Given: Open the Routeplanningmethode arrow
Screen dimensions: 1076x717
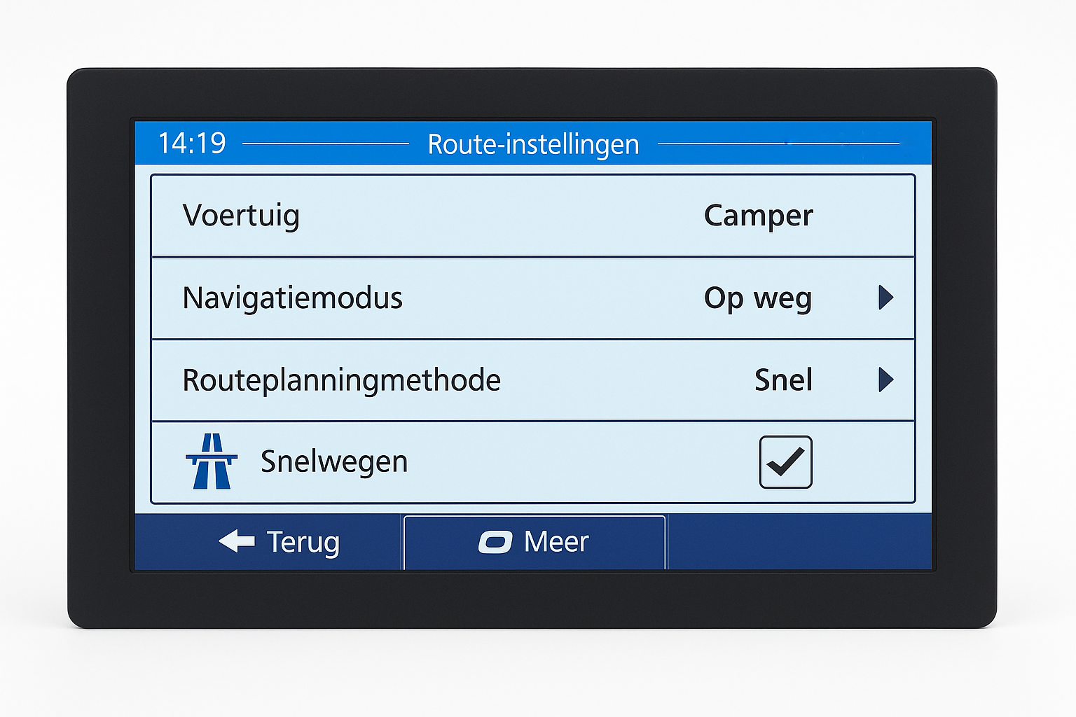Looking at the screenshot, I should (x=885, y=380).
